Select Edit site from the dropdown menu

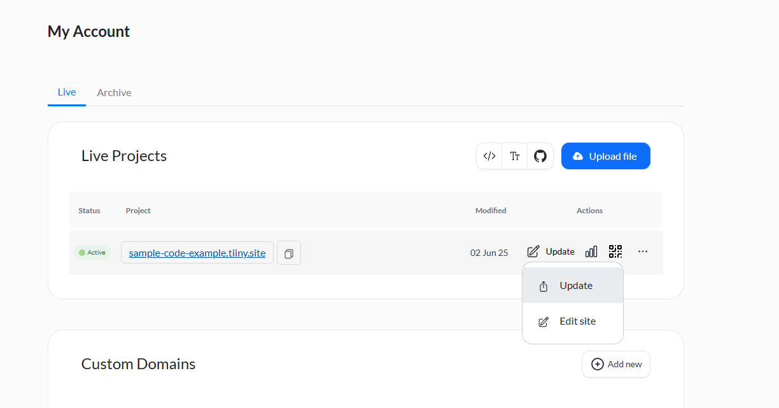coord(573,321)
